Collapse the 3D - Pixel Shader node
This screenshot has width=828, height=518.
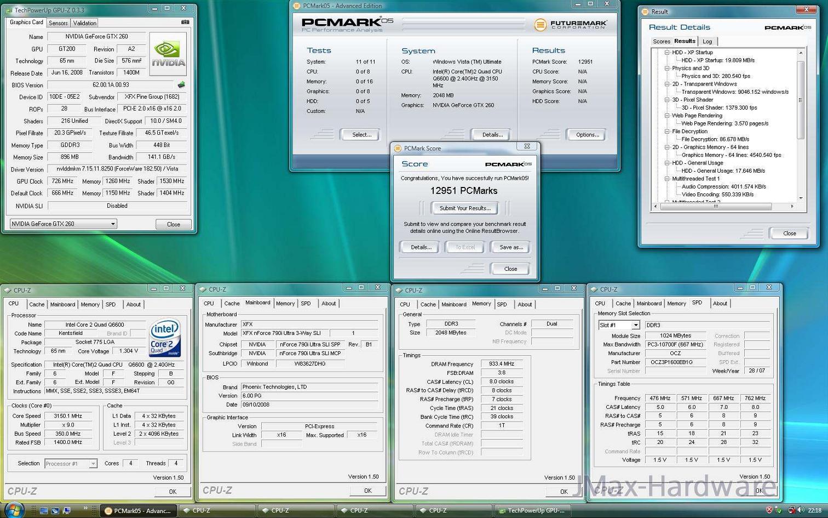667,100
